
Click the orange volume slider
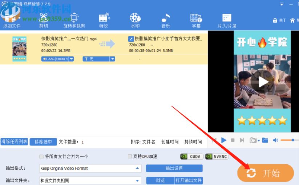(290, 140)
